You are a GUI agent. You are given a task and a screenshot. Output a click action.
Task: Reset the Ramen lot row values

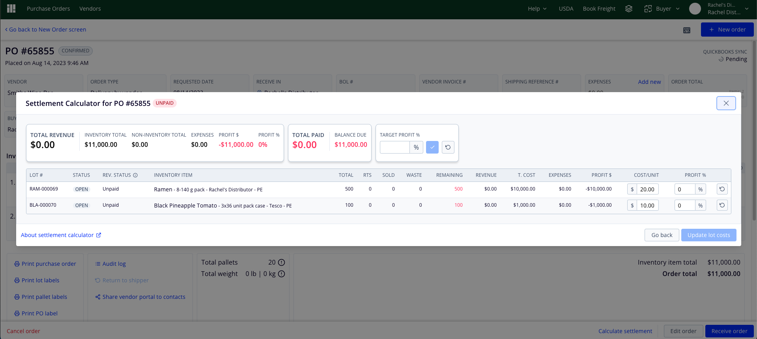(x=722, y=189)
